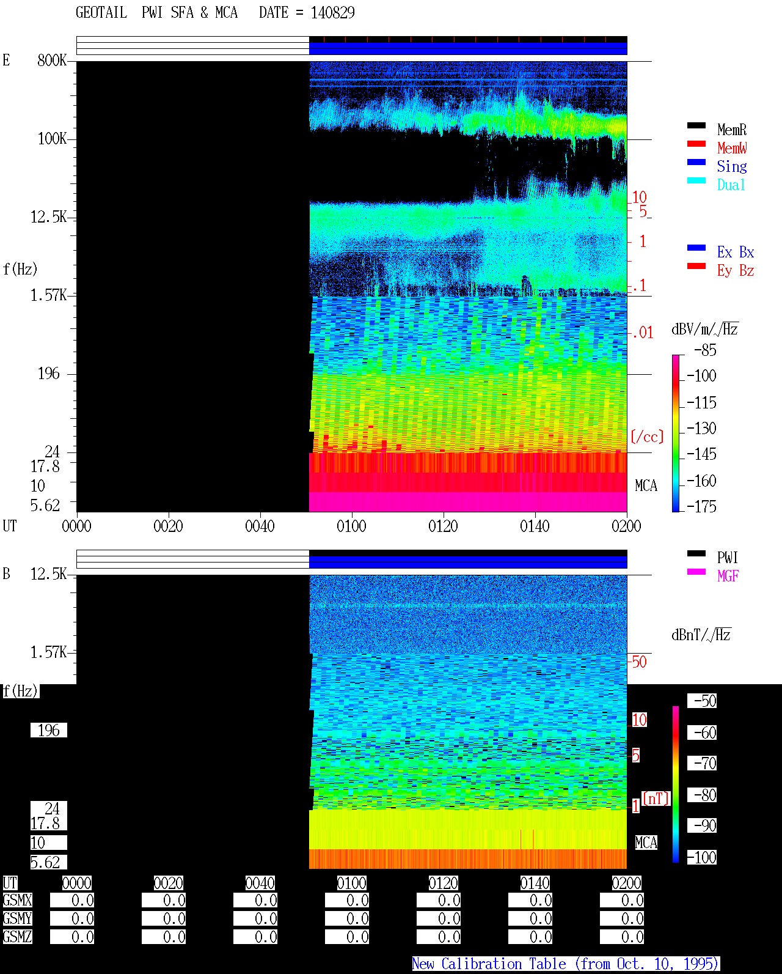782x974 pixels.
Task: Click the 5.62 label on B panel axis
Action: click(x=48, y=863)
